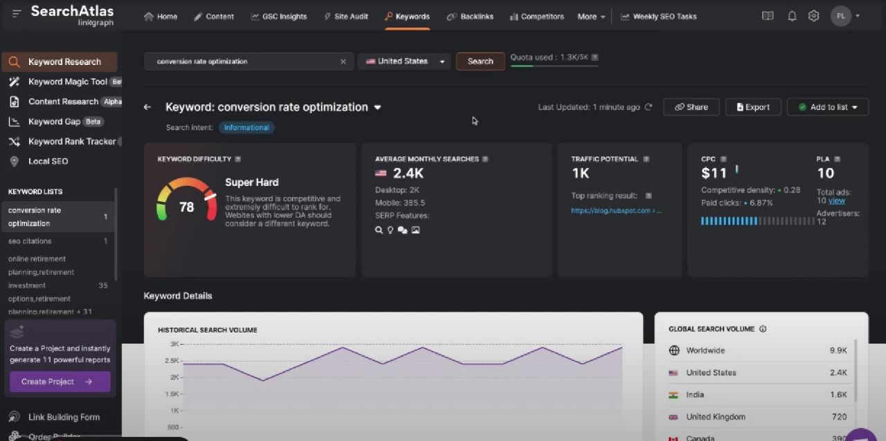Collapse the sidebar with the hamburger icon
The image size is (886, 441).
17,13
